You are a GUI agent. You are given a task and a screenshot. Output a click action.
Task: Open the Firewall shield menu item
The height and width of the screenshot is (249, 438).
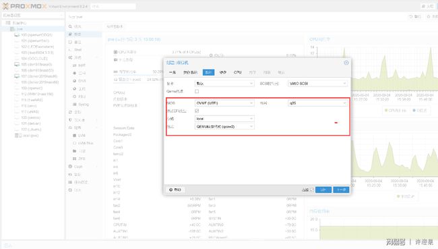[x=77, y=120]
